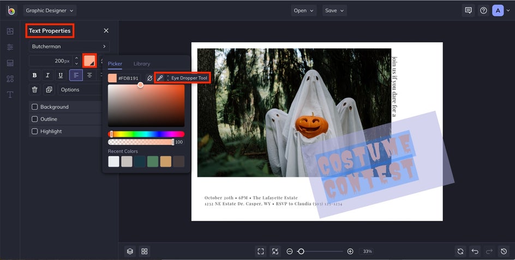Select the Picker tab
This screenshot has width=515, height=260.
pyautogui.click(x=115, y=64)
